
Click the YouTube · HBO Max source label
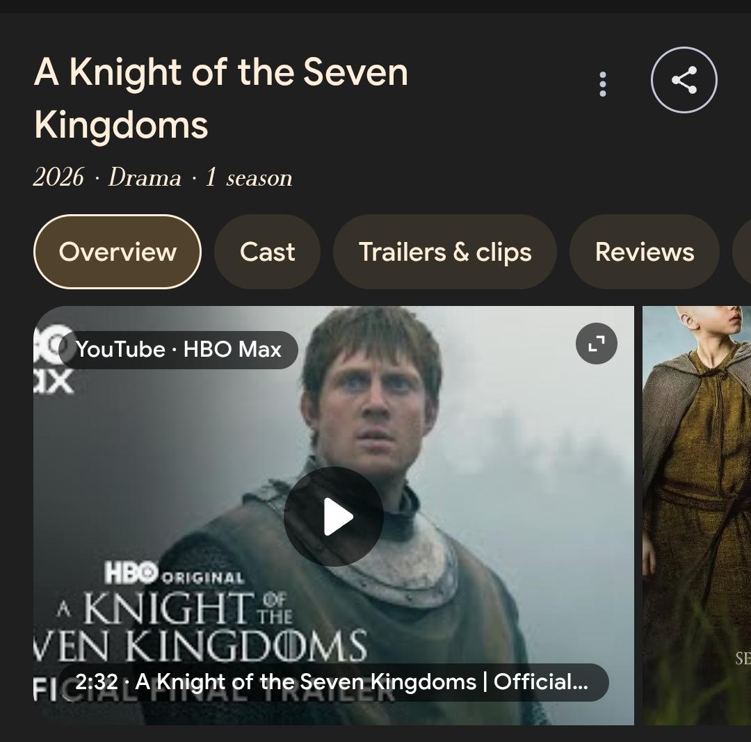click(x=178, y=349)
